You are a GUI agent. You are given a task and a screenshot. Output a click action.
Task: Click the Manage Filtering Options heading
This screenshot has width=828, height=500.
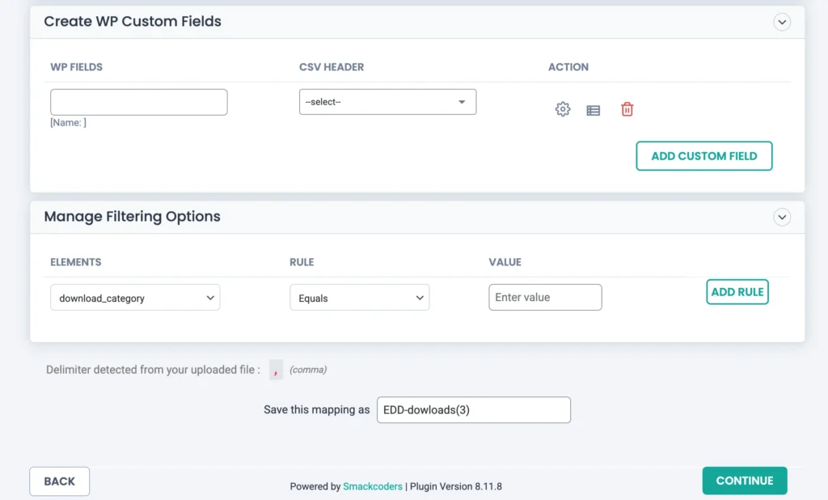point(132,217)
